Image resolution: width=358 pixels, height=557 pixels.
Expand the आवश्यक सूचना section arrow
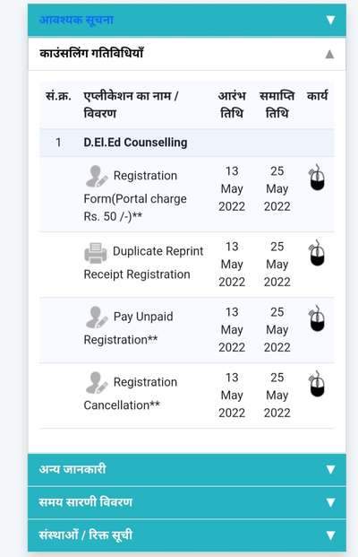click(330, 20)
